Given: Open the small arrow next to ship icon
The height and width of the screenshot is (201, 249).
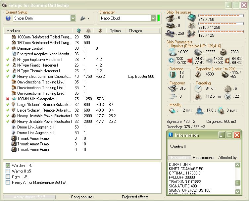Looking at the screenshot, I should tap(88, 19).
